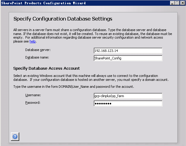This screenshot has height=146, width=186.
Task: Select the Database name text box
Action: [x=128, y=58]
